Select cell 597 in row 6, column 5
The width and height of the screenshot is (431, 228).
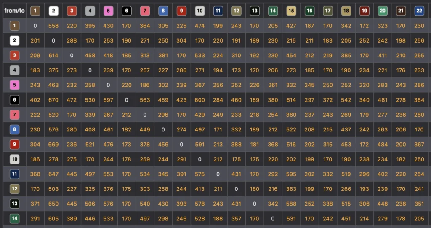pos(108,100)
